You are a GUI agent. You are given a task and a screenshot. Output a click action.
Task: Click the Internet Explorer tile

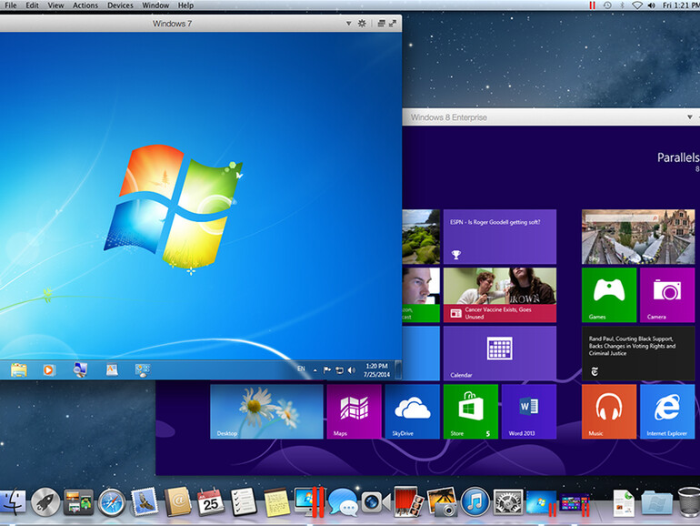(x=667, y=411)
